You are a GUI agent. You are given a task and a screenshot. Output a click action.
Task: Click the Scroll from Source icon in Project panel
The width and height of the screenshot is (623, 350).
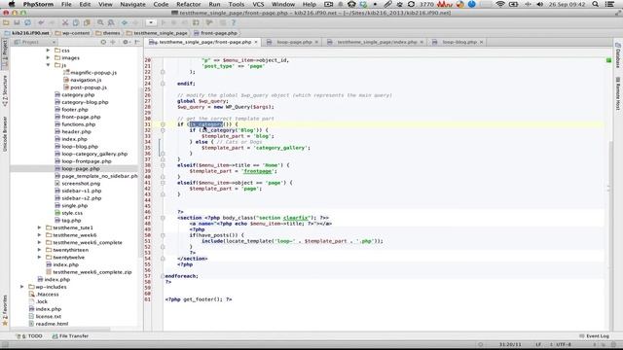click(103, 42)
